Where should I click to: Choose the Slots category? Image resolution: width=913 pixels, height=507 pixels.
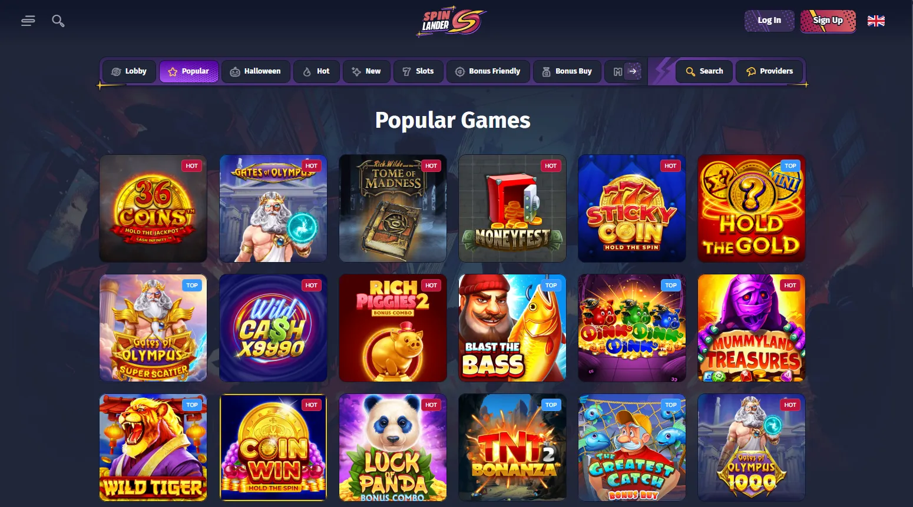coord(418,71)
